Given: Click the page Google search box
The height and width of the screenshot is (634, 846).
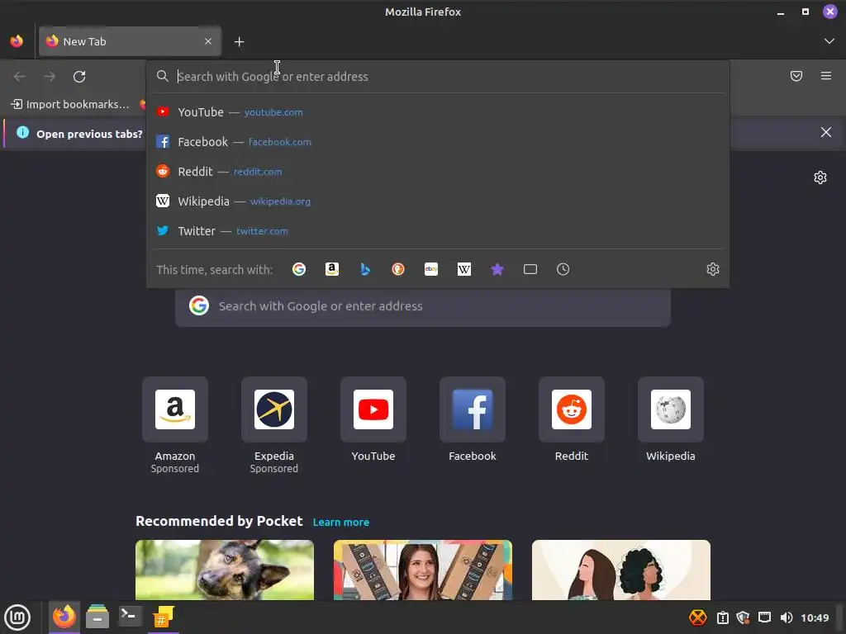Looking at the screenshot, I should (423, 306).
